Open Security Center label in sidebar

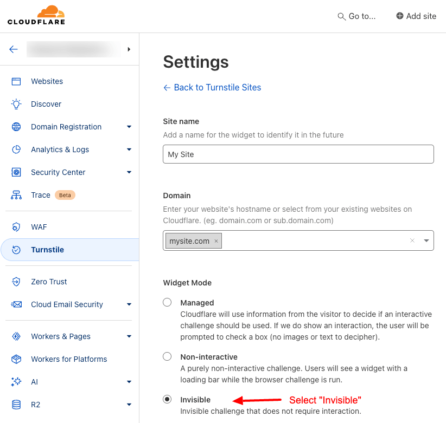click(58, 172)
